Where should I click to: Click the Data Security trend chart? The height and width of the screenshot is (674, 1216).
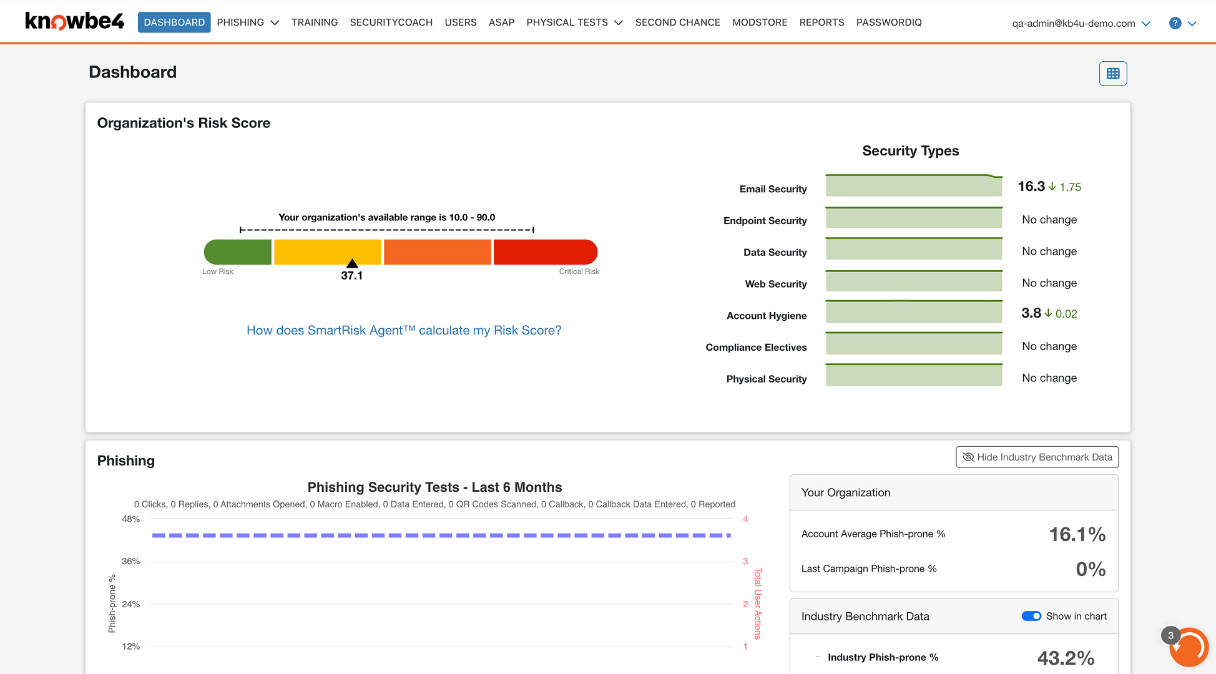[914, 249]
